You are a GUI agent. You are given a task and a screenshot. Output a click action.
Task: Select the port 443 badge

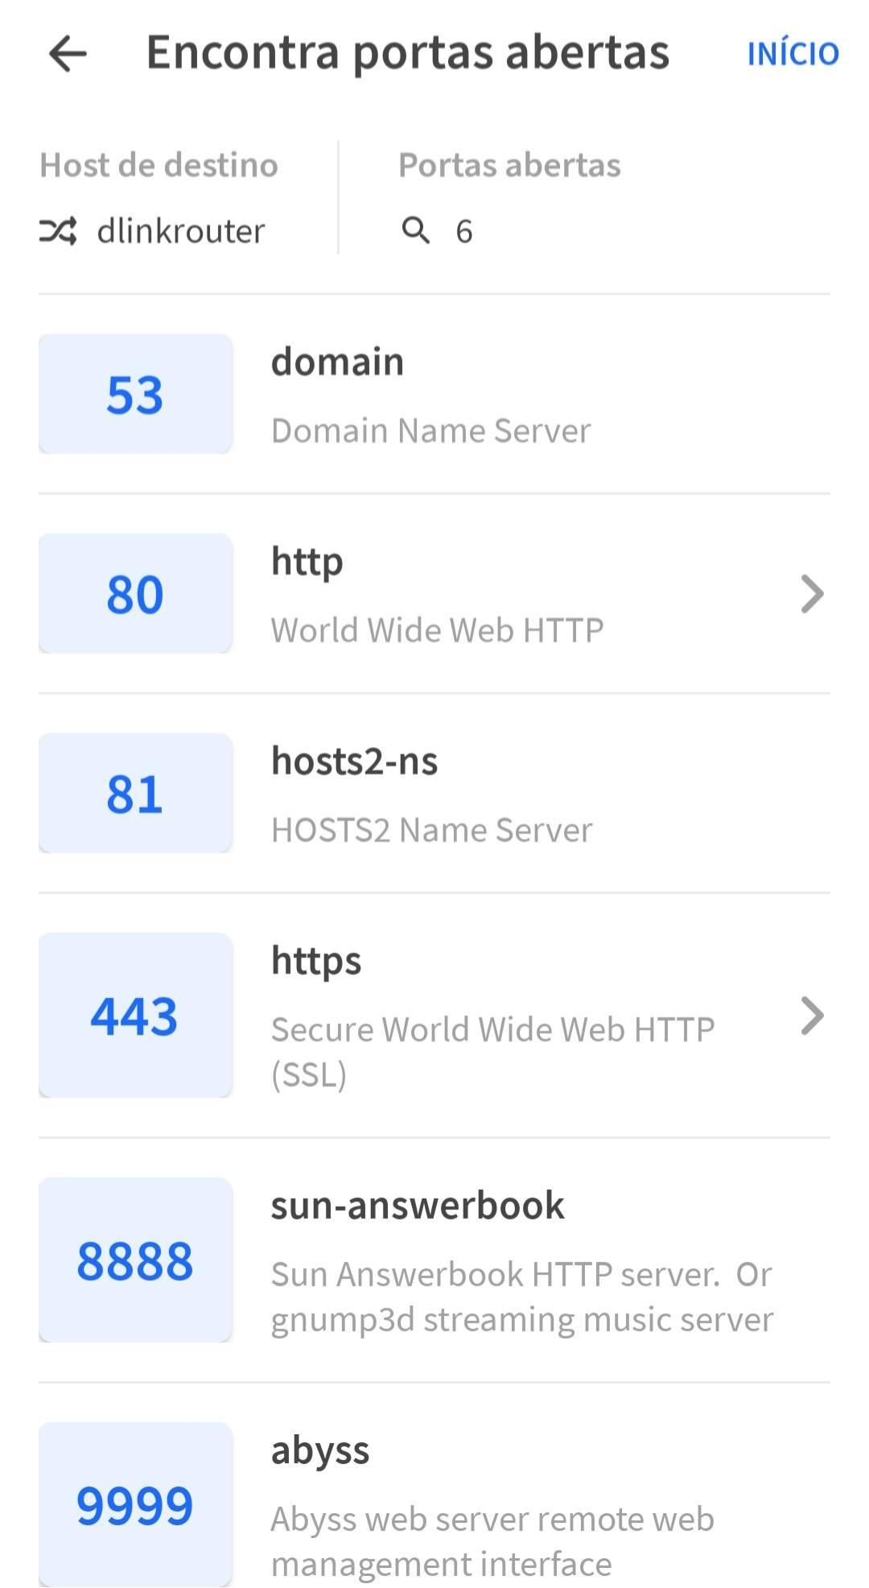point(135,1015)
